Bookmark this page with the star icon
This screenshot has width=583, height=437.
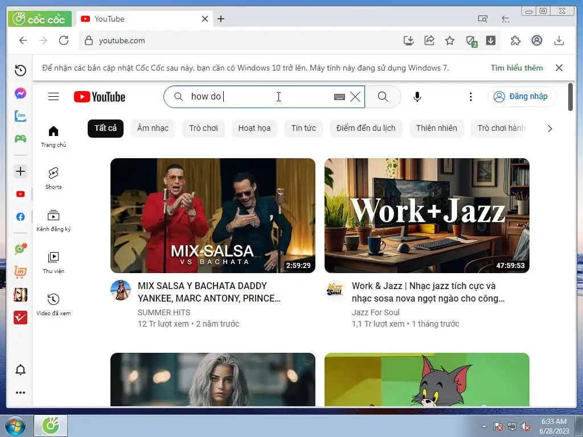pos(450,40)
